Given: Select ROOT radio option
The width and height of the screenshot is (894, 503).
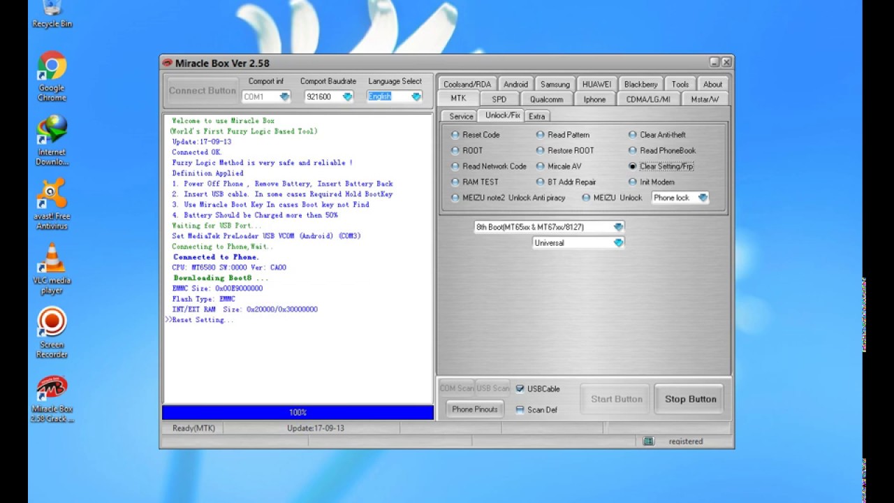Looking at the screenshot, I should (x=467, y=150).
